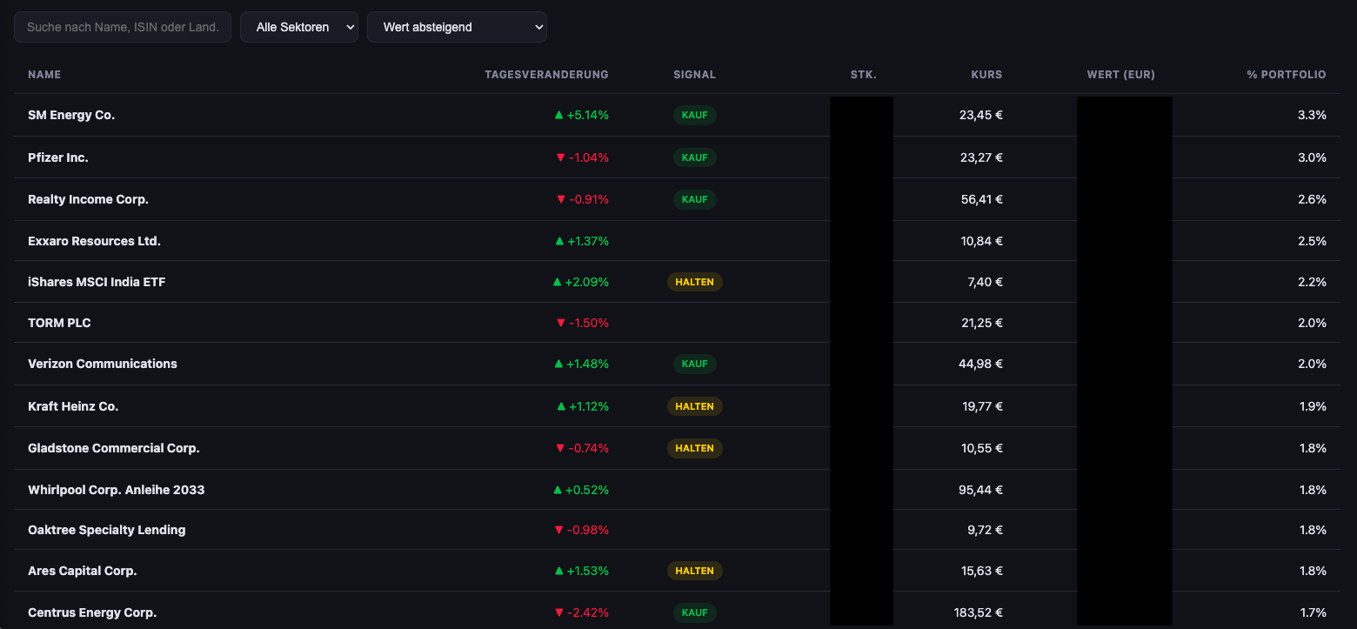Image resolution: width=1357 pixels, height=629 pixels.
Task: Select the SM Energy Co. name
Action: pos(71,115)
